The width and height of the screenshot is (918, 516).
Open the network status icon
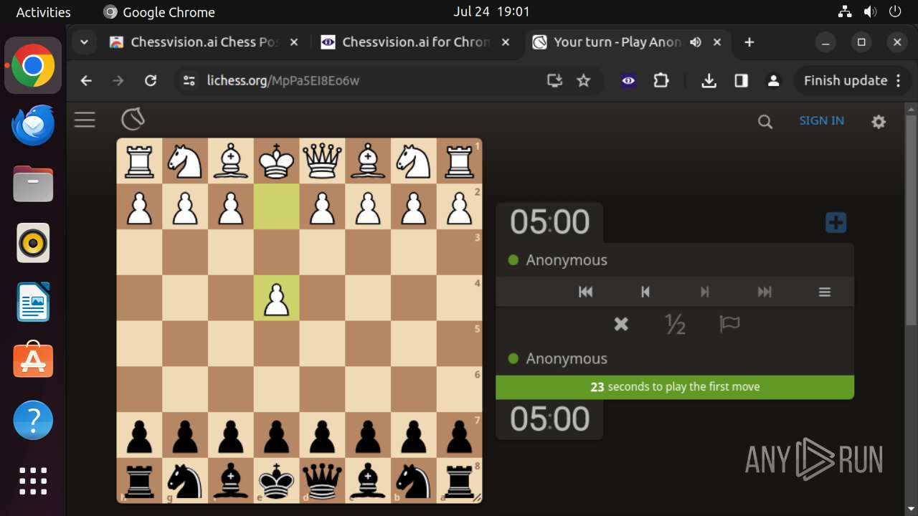tap(845, 11)
